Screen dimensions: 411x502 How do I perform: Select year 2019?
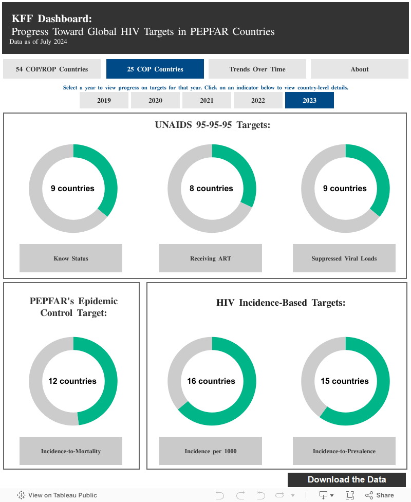pyautogui.click(x=104, y=101)
